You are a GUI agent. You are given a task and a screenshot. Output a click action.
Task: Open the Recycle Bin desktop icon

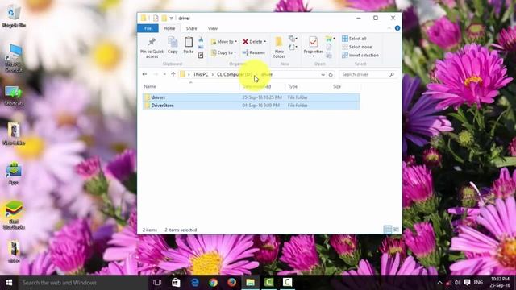point(14,17)
